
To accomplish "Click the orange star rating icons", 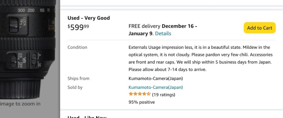I will coord(140,94).
